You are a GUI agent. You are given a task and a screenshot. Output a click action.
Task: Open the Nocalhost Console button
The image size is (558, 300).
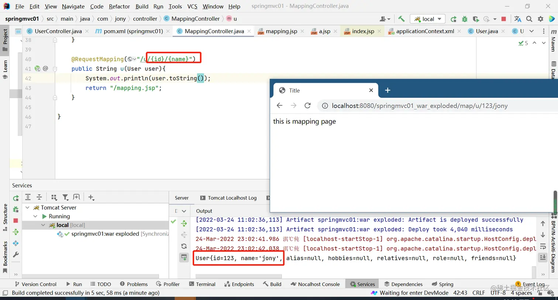(x=315, y=284)
